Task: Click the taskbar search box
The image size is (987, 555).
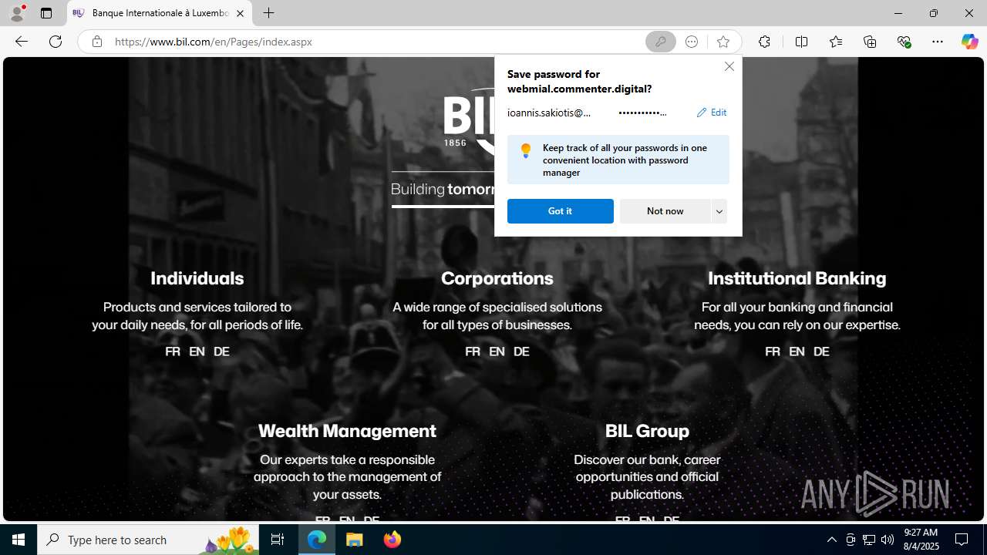Action: (148, 540)
